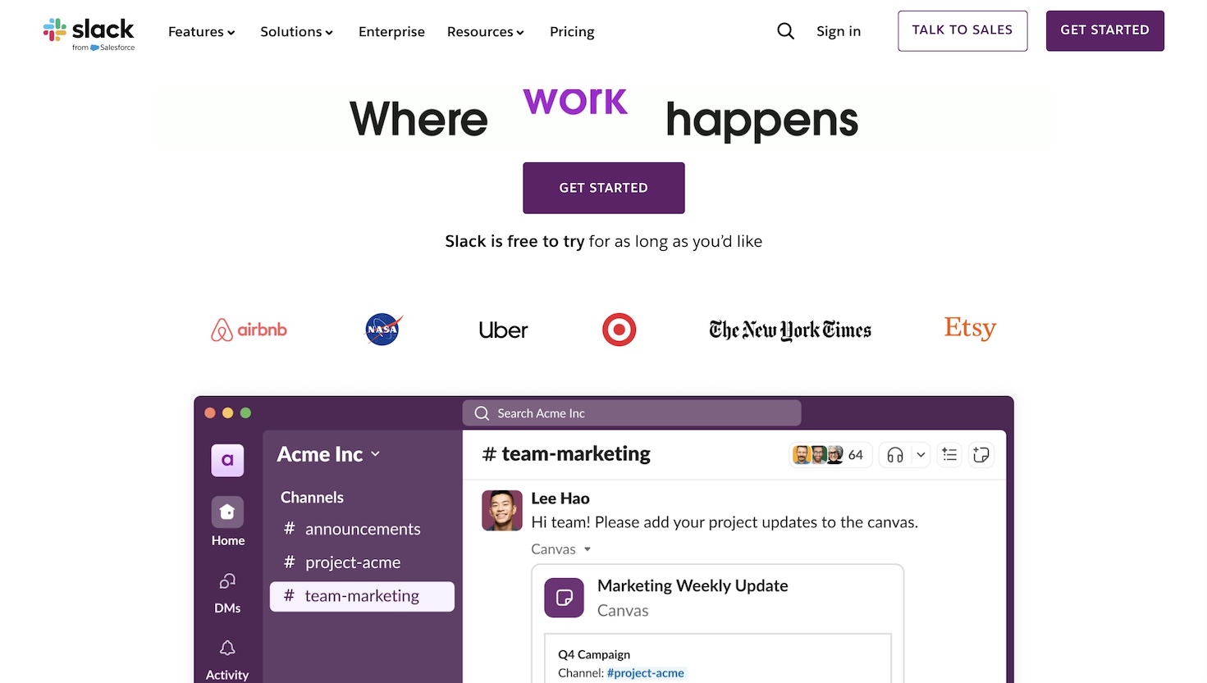
Task: Open the Features dropdown menu
Action: (x=201, y=31)
